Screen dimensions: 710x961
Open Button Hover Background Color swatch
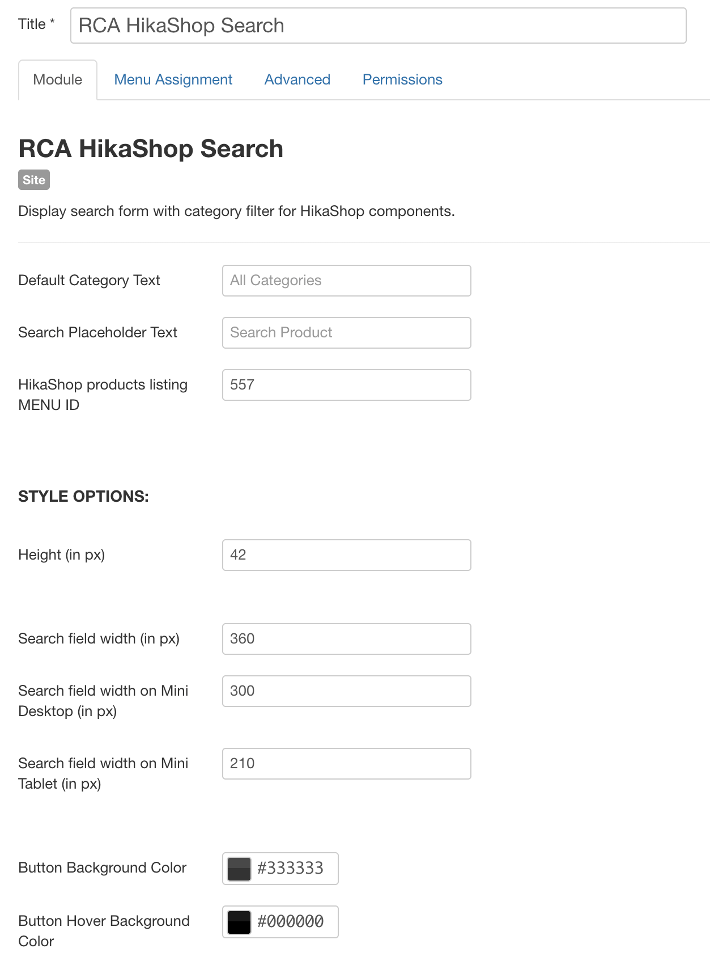pos(239,922)
